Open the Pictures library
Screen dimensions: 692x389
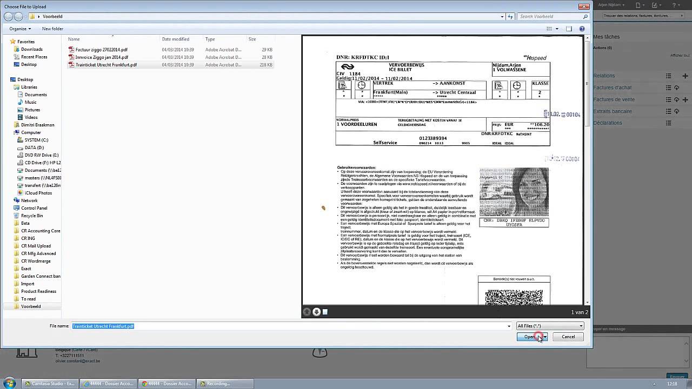coord(32,110)
